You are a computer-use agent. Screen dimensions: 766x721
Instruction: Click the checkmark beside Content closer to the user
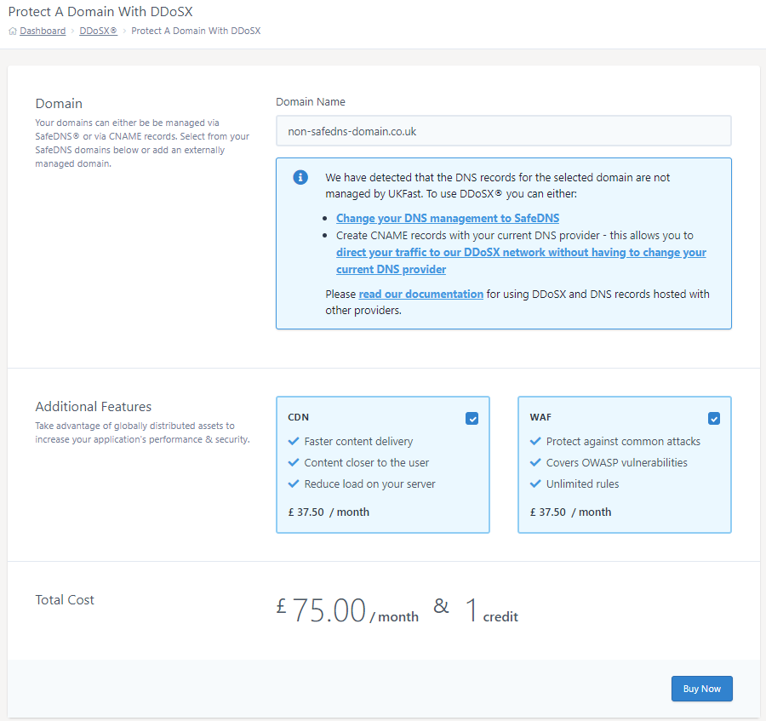pos(294,463)
